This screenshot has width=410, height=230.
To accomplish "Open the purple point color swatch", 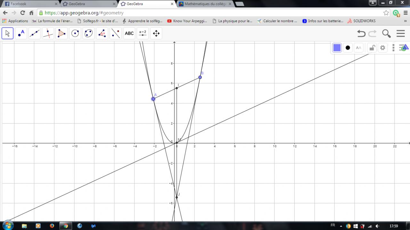I will tap(337, 48).
